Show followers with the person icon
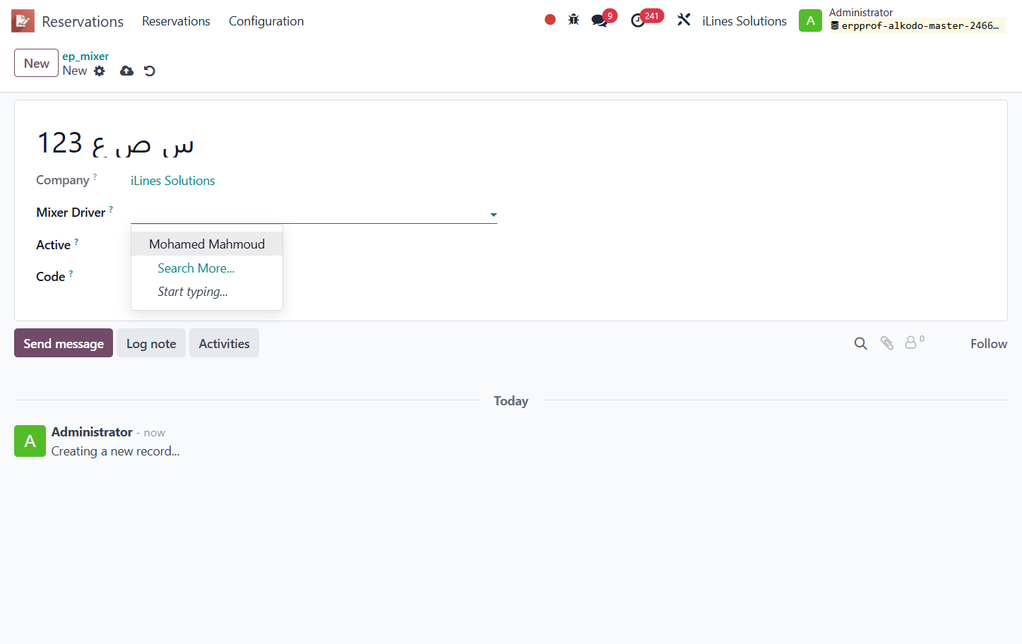Image resolution: width=1022 pixels, height=644 pixels. click(911, 342)
